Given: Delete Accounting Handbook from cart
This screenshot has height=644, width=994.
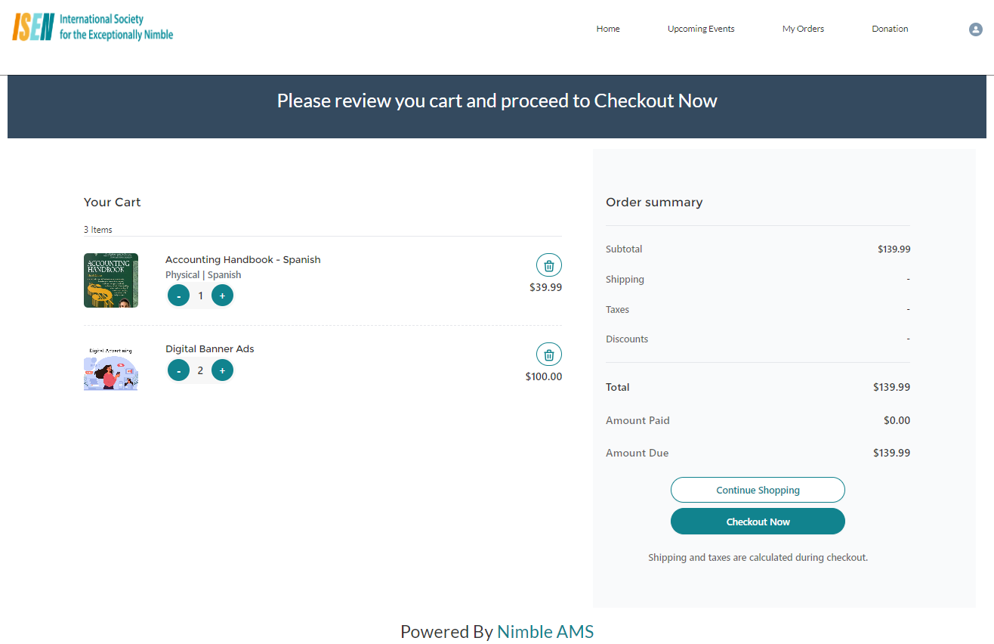Looking at the screenshot, I should (x=549, y=265).
